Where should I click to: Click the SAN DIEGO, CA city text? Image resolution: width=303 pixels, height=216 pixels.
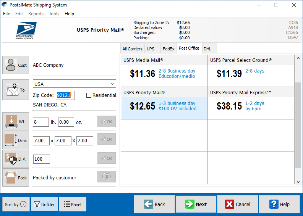(x=50, y=105)
